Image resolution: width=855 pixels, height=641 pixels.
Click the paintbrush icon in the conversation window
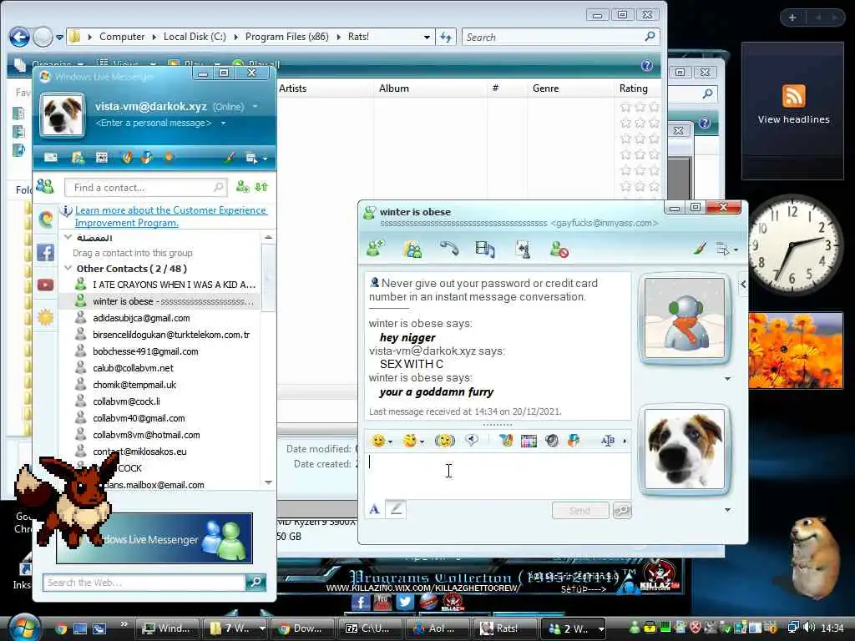(700, 249)
